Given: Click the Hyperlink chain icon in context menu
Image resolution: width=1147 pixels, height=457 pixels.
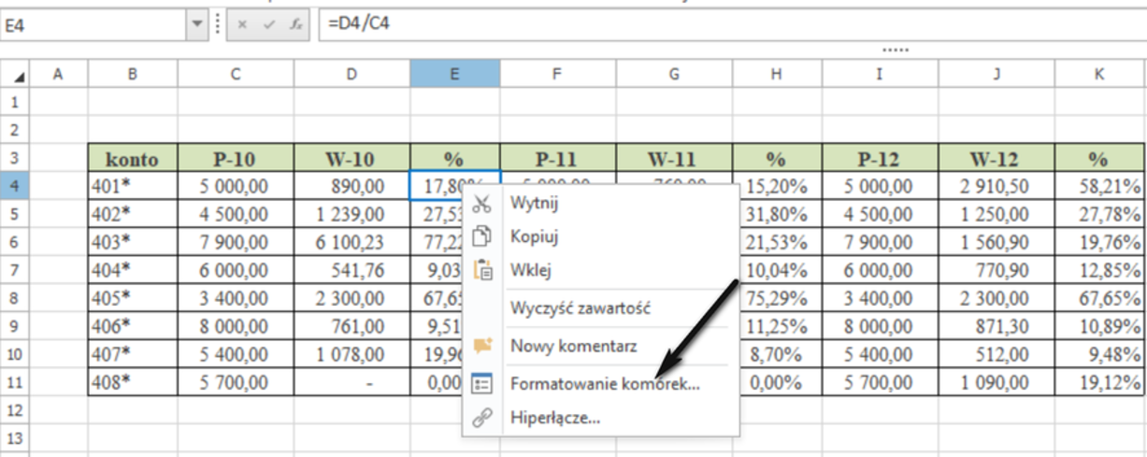Looking at the screenshot, I should tap(482, 418).
